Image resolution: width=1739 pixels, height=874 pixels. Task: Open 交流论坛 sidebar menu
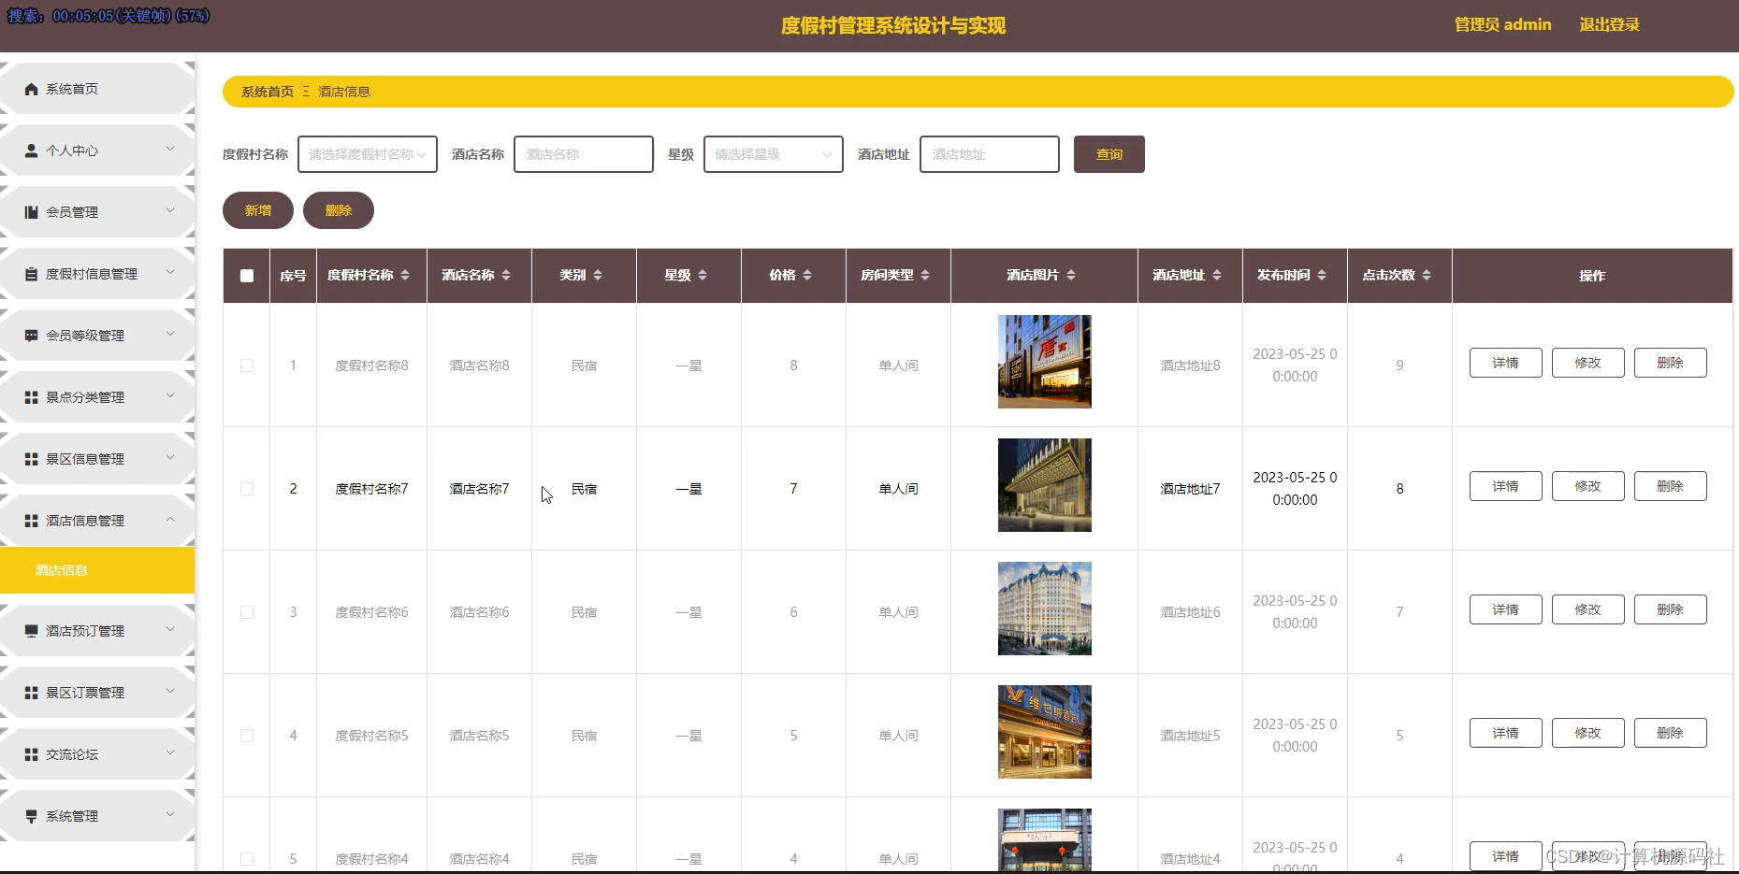click(97, 754)
